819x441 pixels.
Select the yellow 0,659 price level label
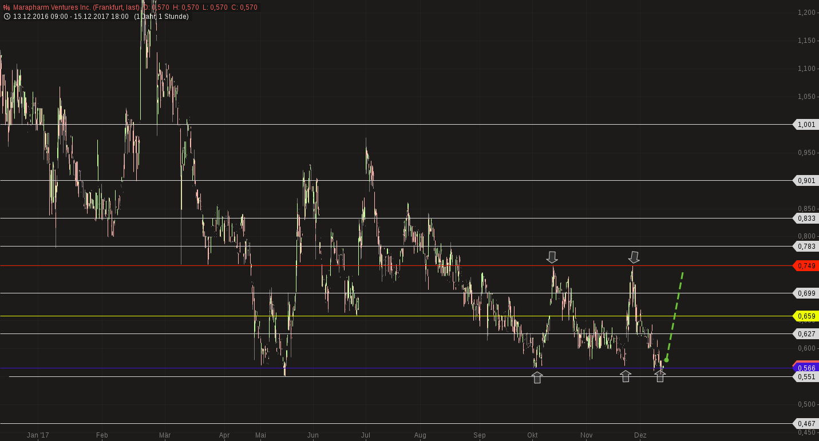(x=806, y=316)
